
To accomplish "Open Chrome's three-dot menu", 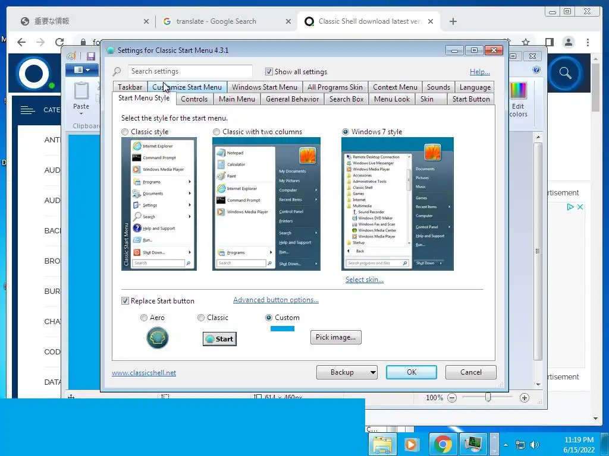I will point(588,42).
